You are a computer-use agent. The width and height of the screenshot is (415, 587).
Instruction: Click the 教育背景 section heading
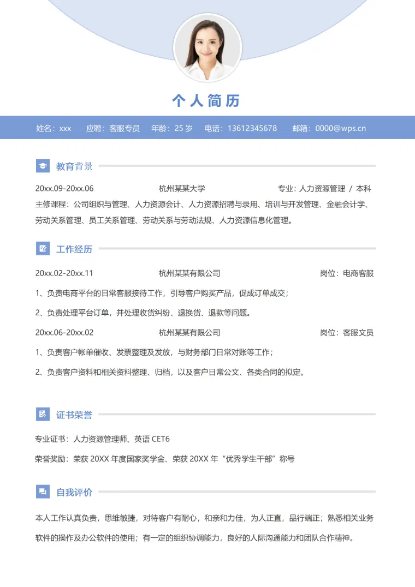pyautogui.click(x=74, y=166)
